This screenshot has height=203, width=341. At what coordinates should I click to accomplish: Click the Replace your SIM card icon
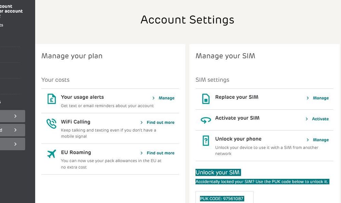(206, 99)
